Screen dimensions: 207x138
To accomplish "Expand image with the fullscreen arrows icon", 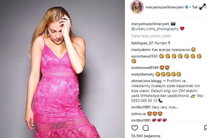I will (202, 7).
